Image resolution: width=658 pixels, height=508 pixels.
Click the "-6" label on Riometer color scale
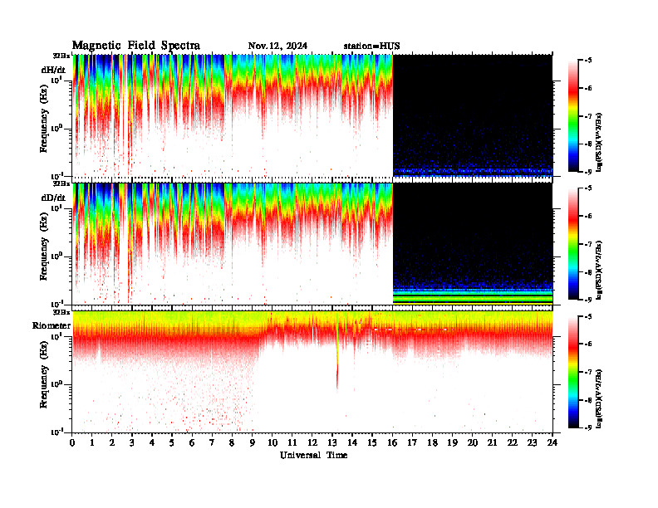(588, 344)
